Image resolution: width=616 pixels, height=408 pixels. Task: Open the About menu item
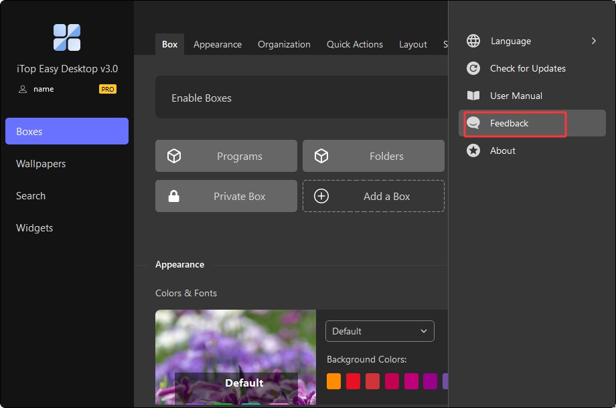532,150
